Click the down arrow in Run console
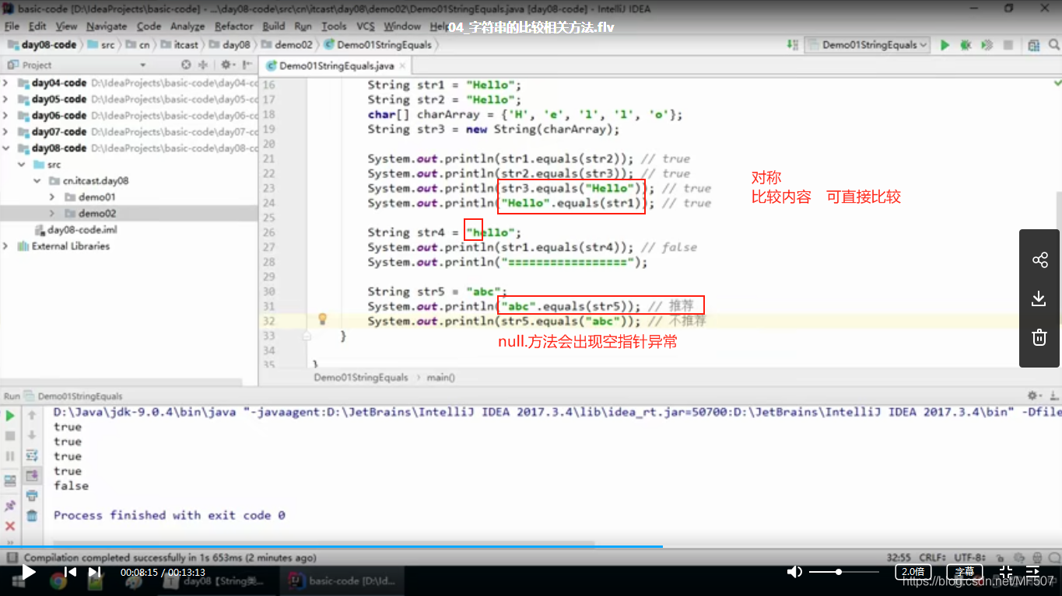The height and width of the screenshot is (596, 1062). click(x=32, y=435)
